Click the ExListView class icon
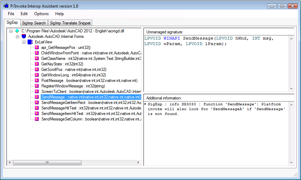301x180 pixels. click(x=30, y=42)
